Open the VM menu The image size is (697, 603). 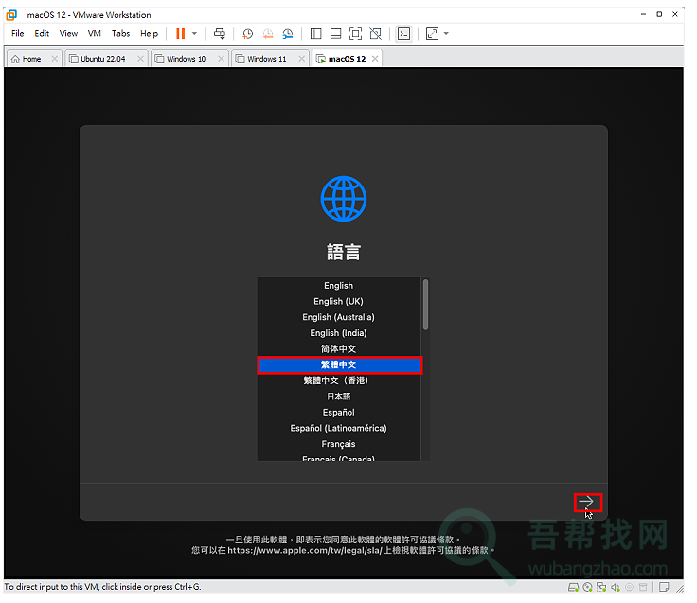coord(95,34)
